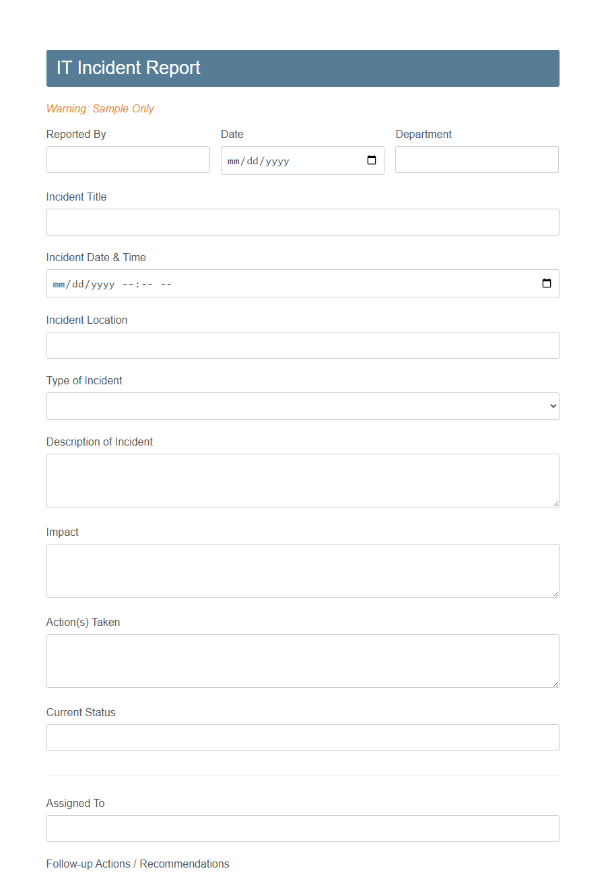Click the Incident Title input box
This screenshot has height=875, width=606.
click(302, 221)
